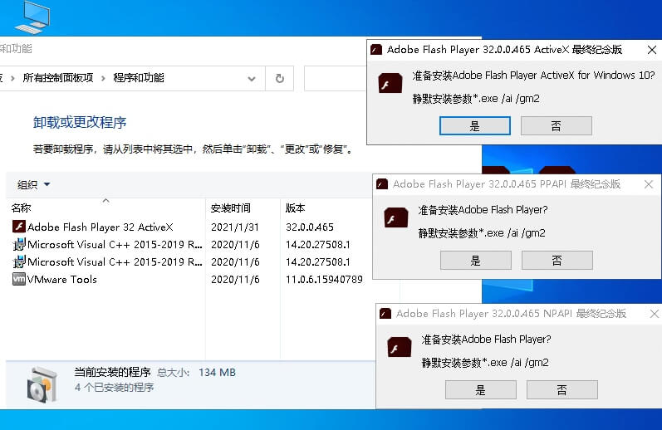Viewport: 662px width, 430px height.
Task: Close the PPAPI installer dialog
Action: pos(650,184)
